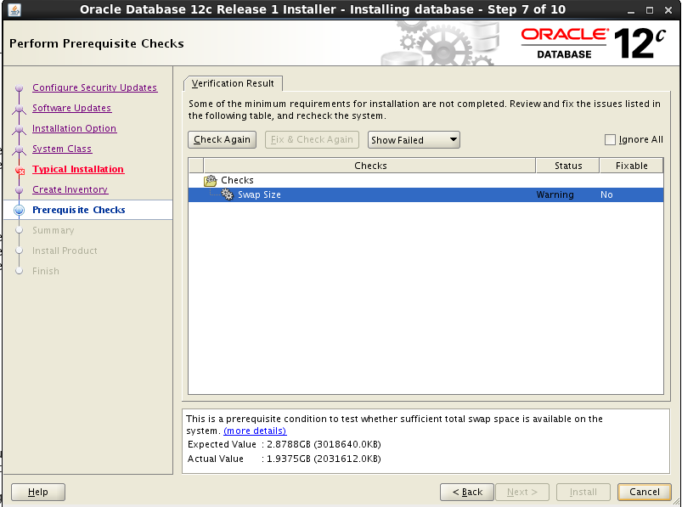The image size is (682, 507).
Task: Click the System Class step bullet
Action: [x=20, y=149]
